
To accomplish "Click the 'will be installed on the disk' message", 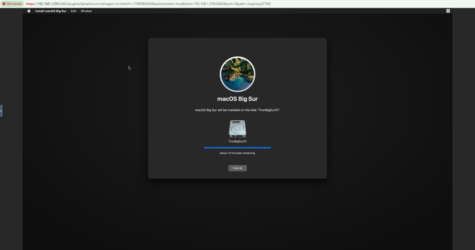I will click(x=237, y=110).
